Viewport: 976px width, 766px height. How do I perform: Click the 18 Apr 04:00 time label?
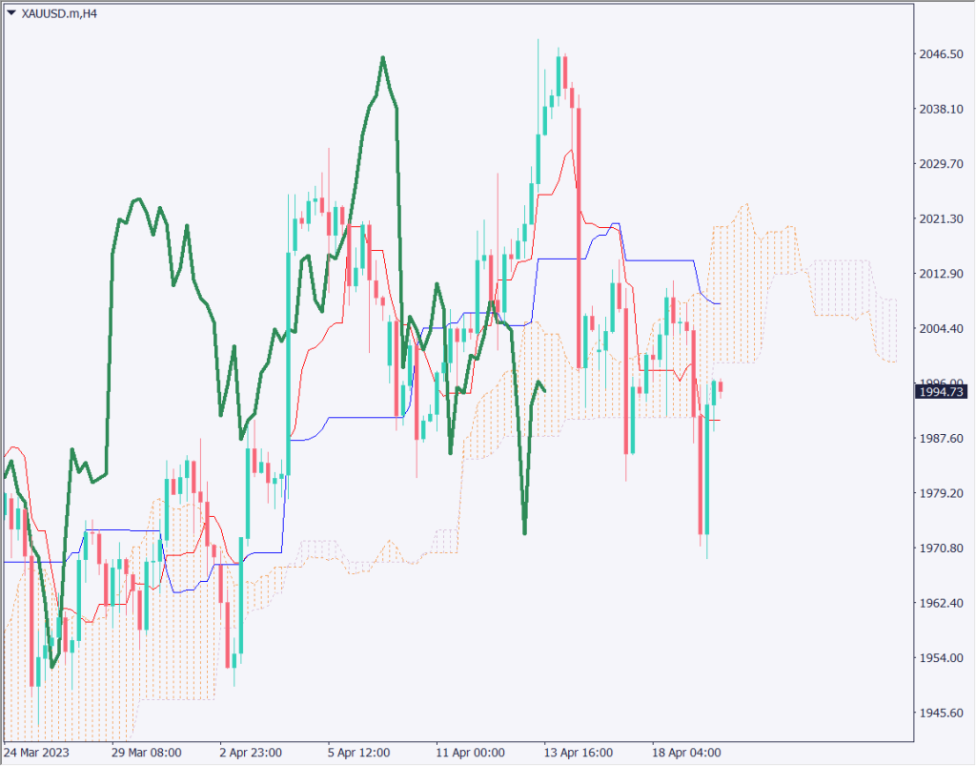(685, 753)
